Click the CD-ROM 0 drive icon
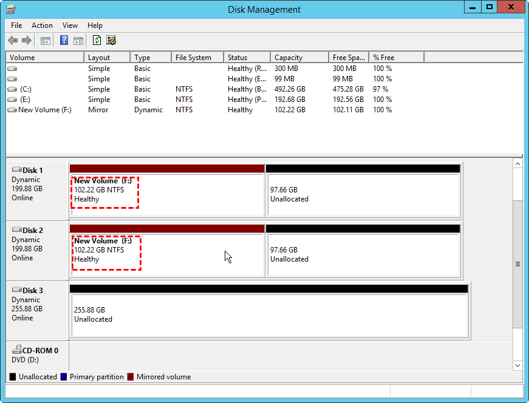 coord(18,349)
